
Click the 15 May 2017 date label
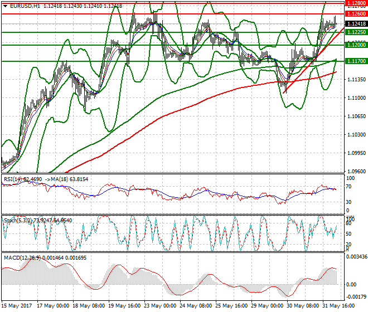click(16, 306)
